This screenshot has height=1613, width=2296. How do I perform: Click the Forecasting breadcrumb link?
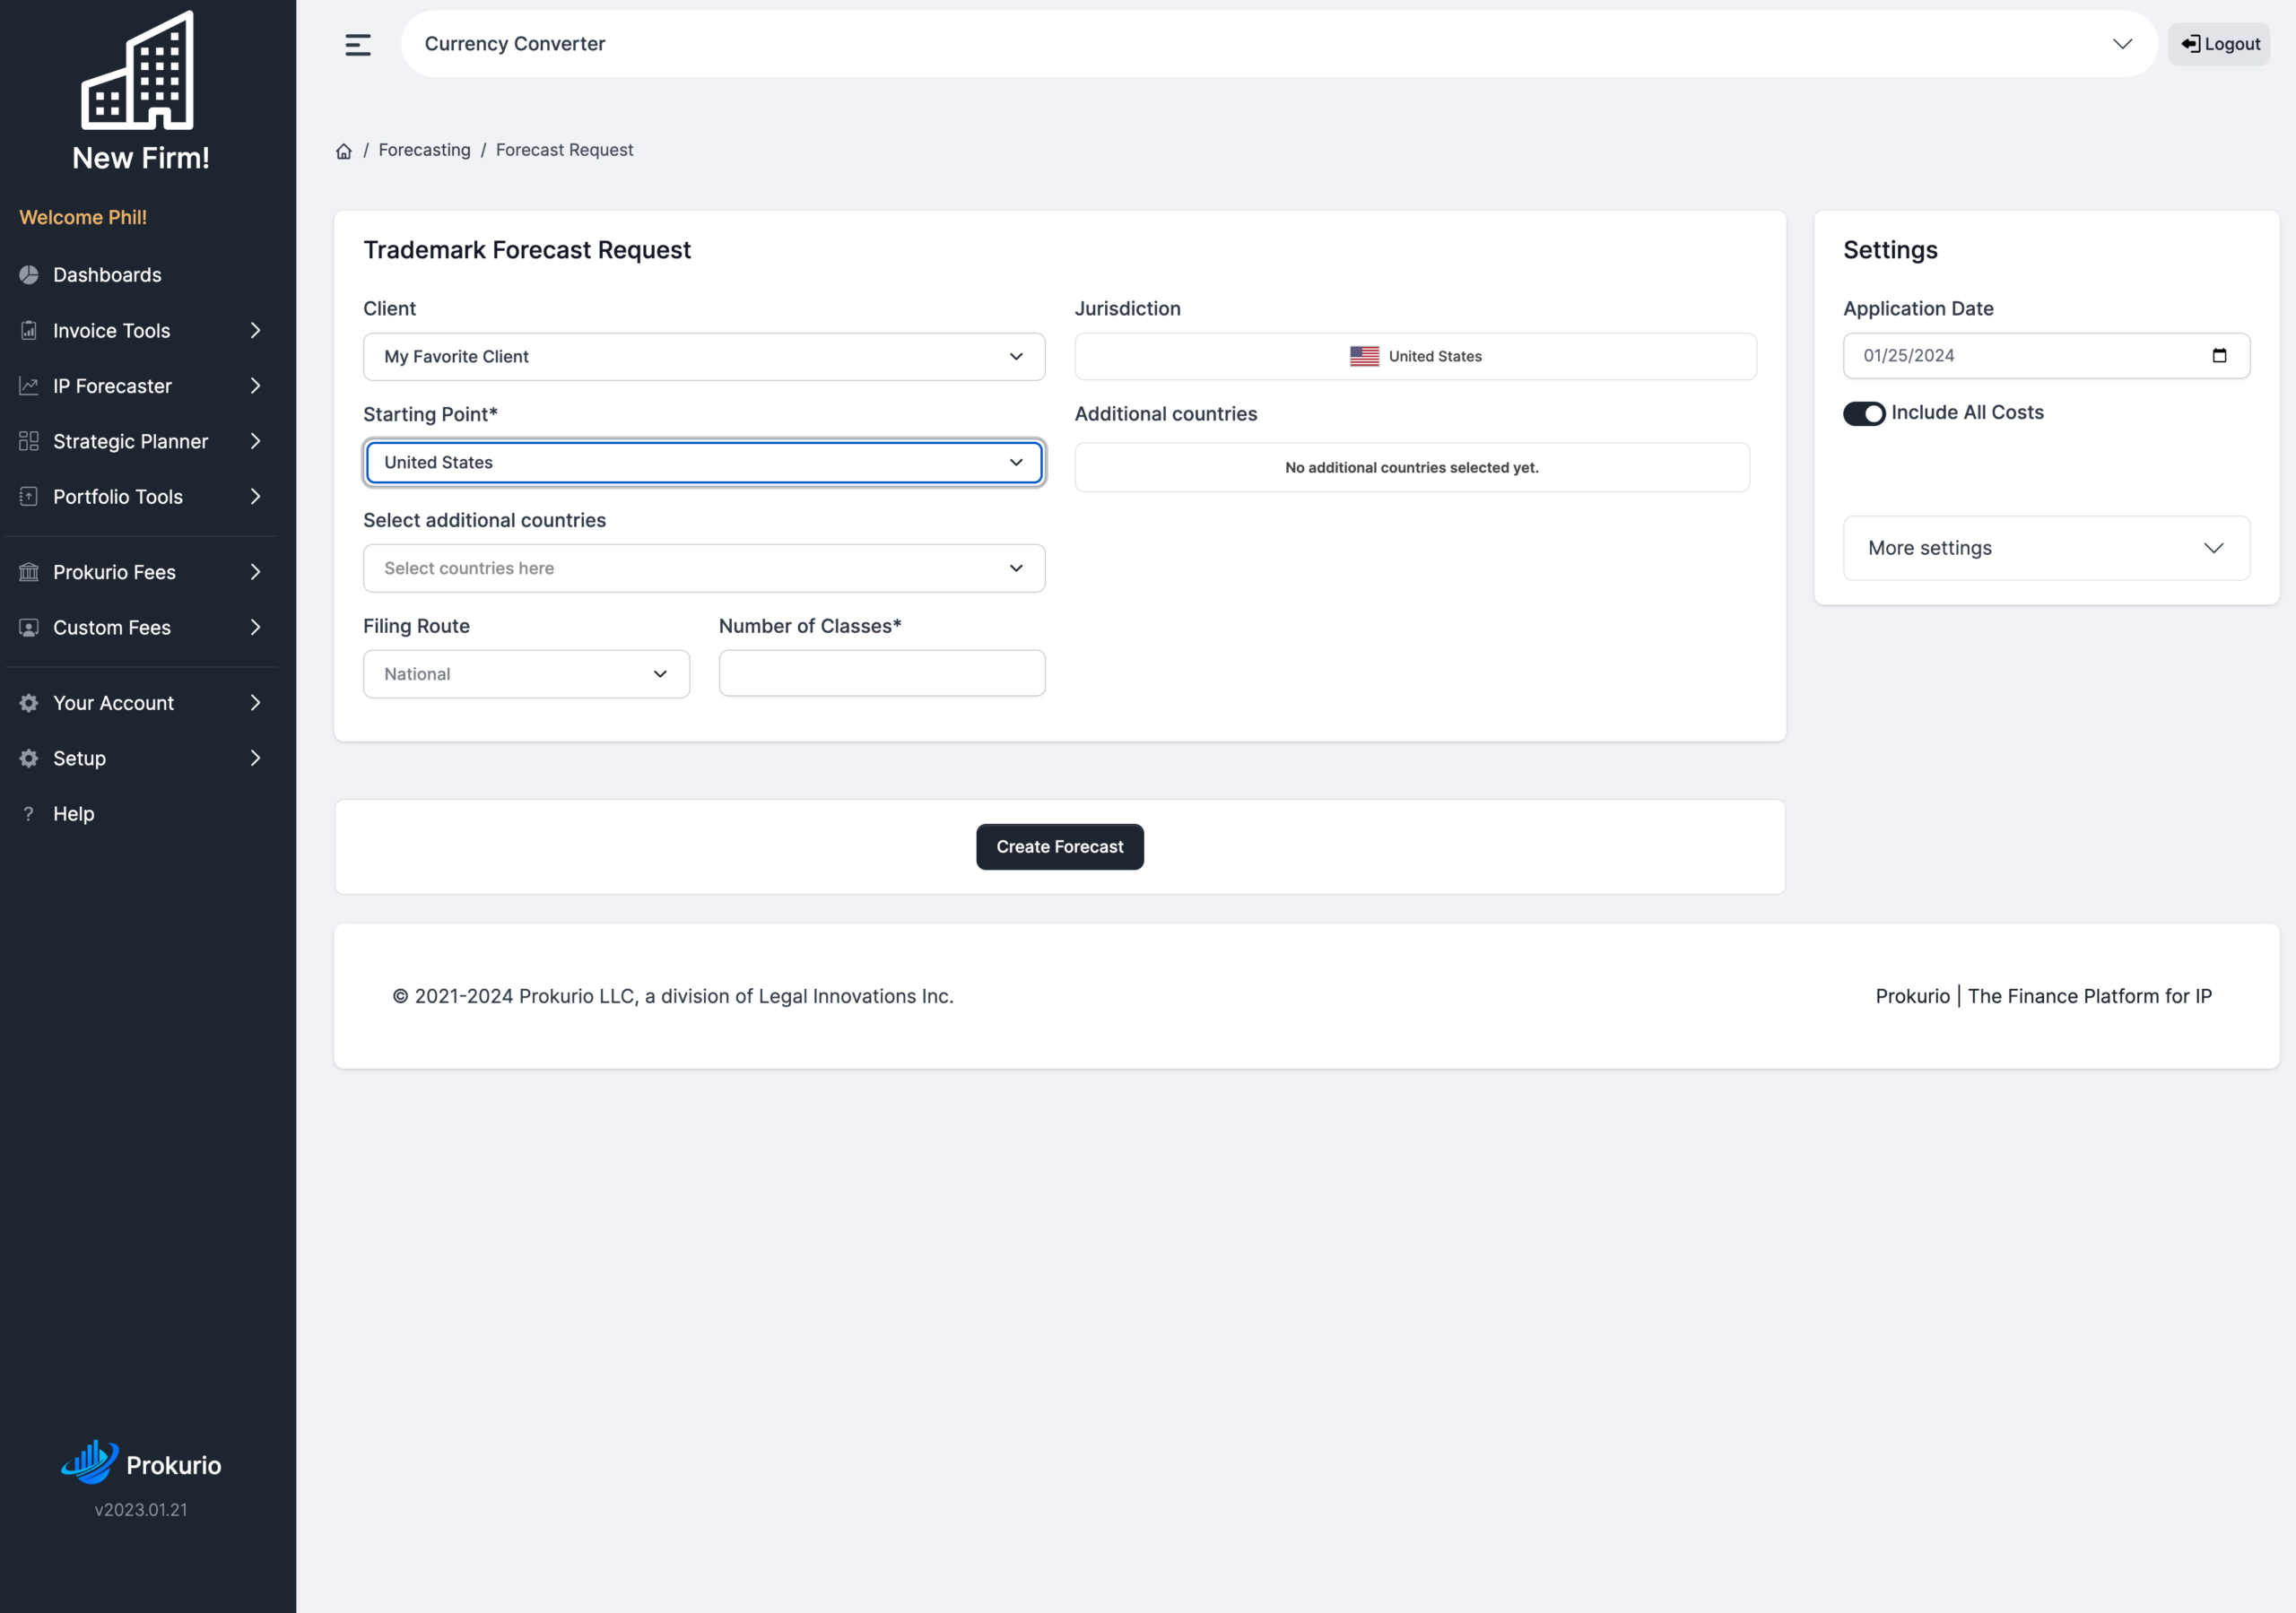click(424, 150)
